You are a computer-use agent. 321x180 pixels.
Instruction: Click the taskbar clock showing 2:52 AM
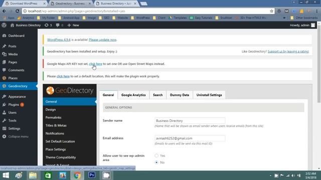point(310,175)
